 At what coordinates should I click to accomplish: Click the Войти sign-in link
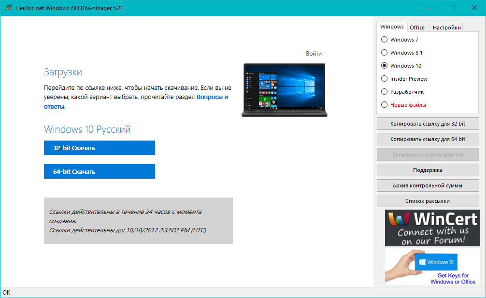[x=314, y=54]
